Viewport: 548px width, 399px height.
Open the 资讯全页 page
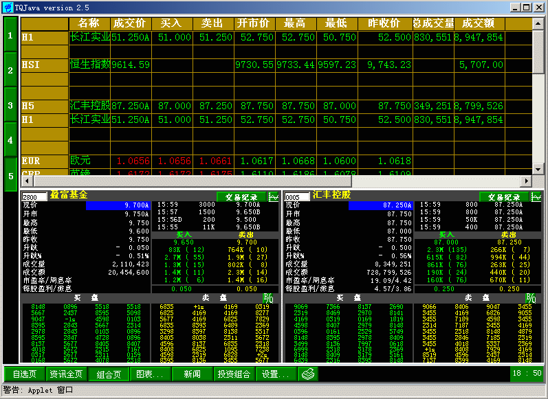click(66, 374)
